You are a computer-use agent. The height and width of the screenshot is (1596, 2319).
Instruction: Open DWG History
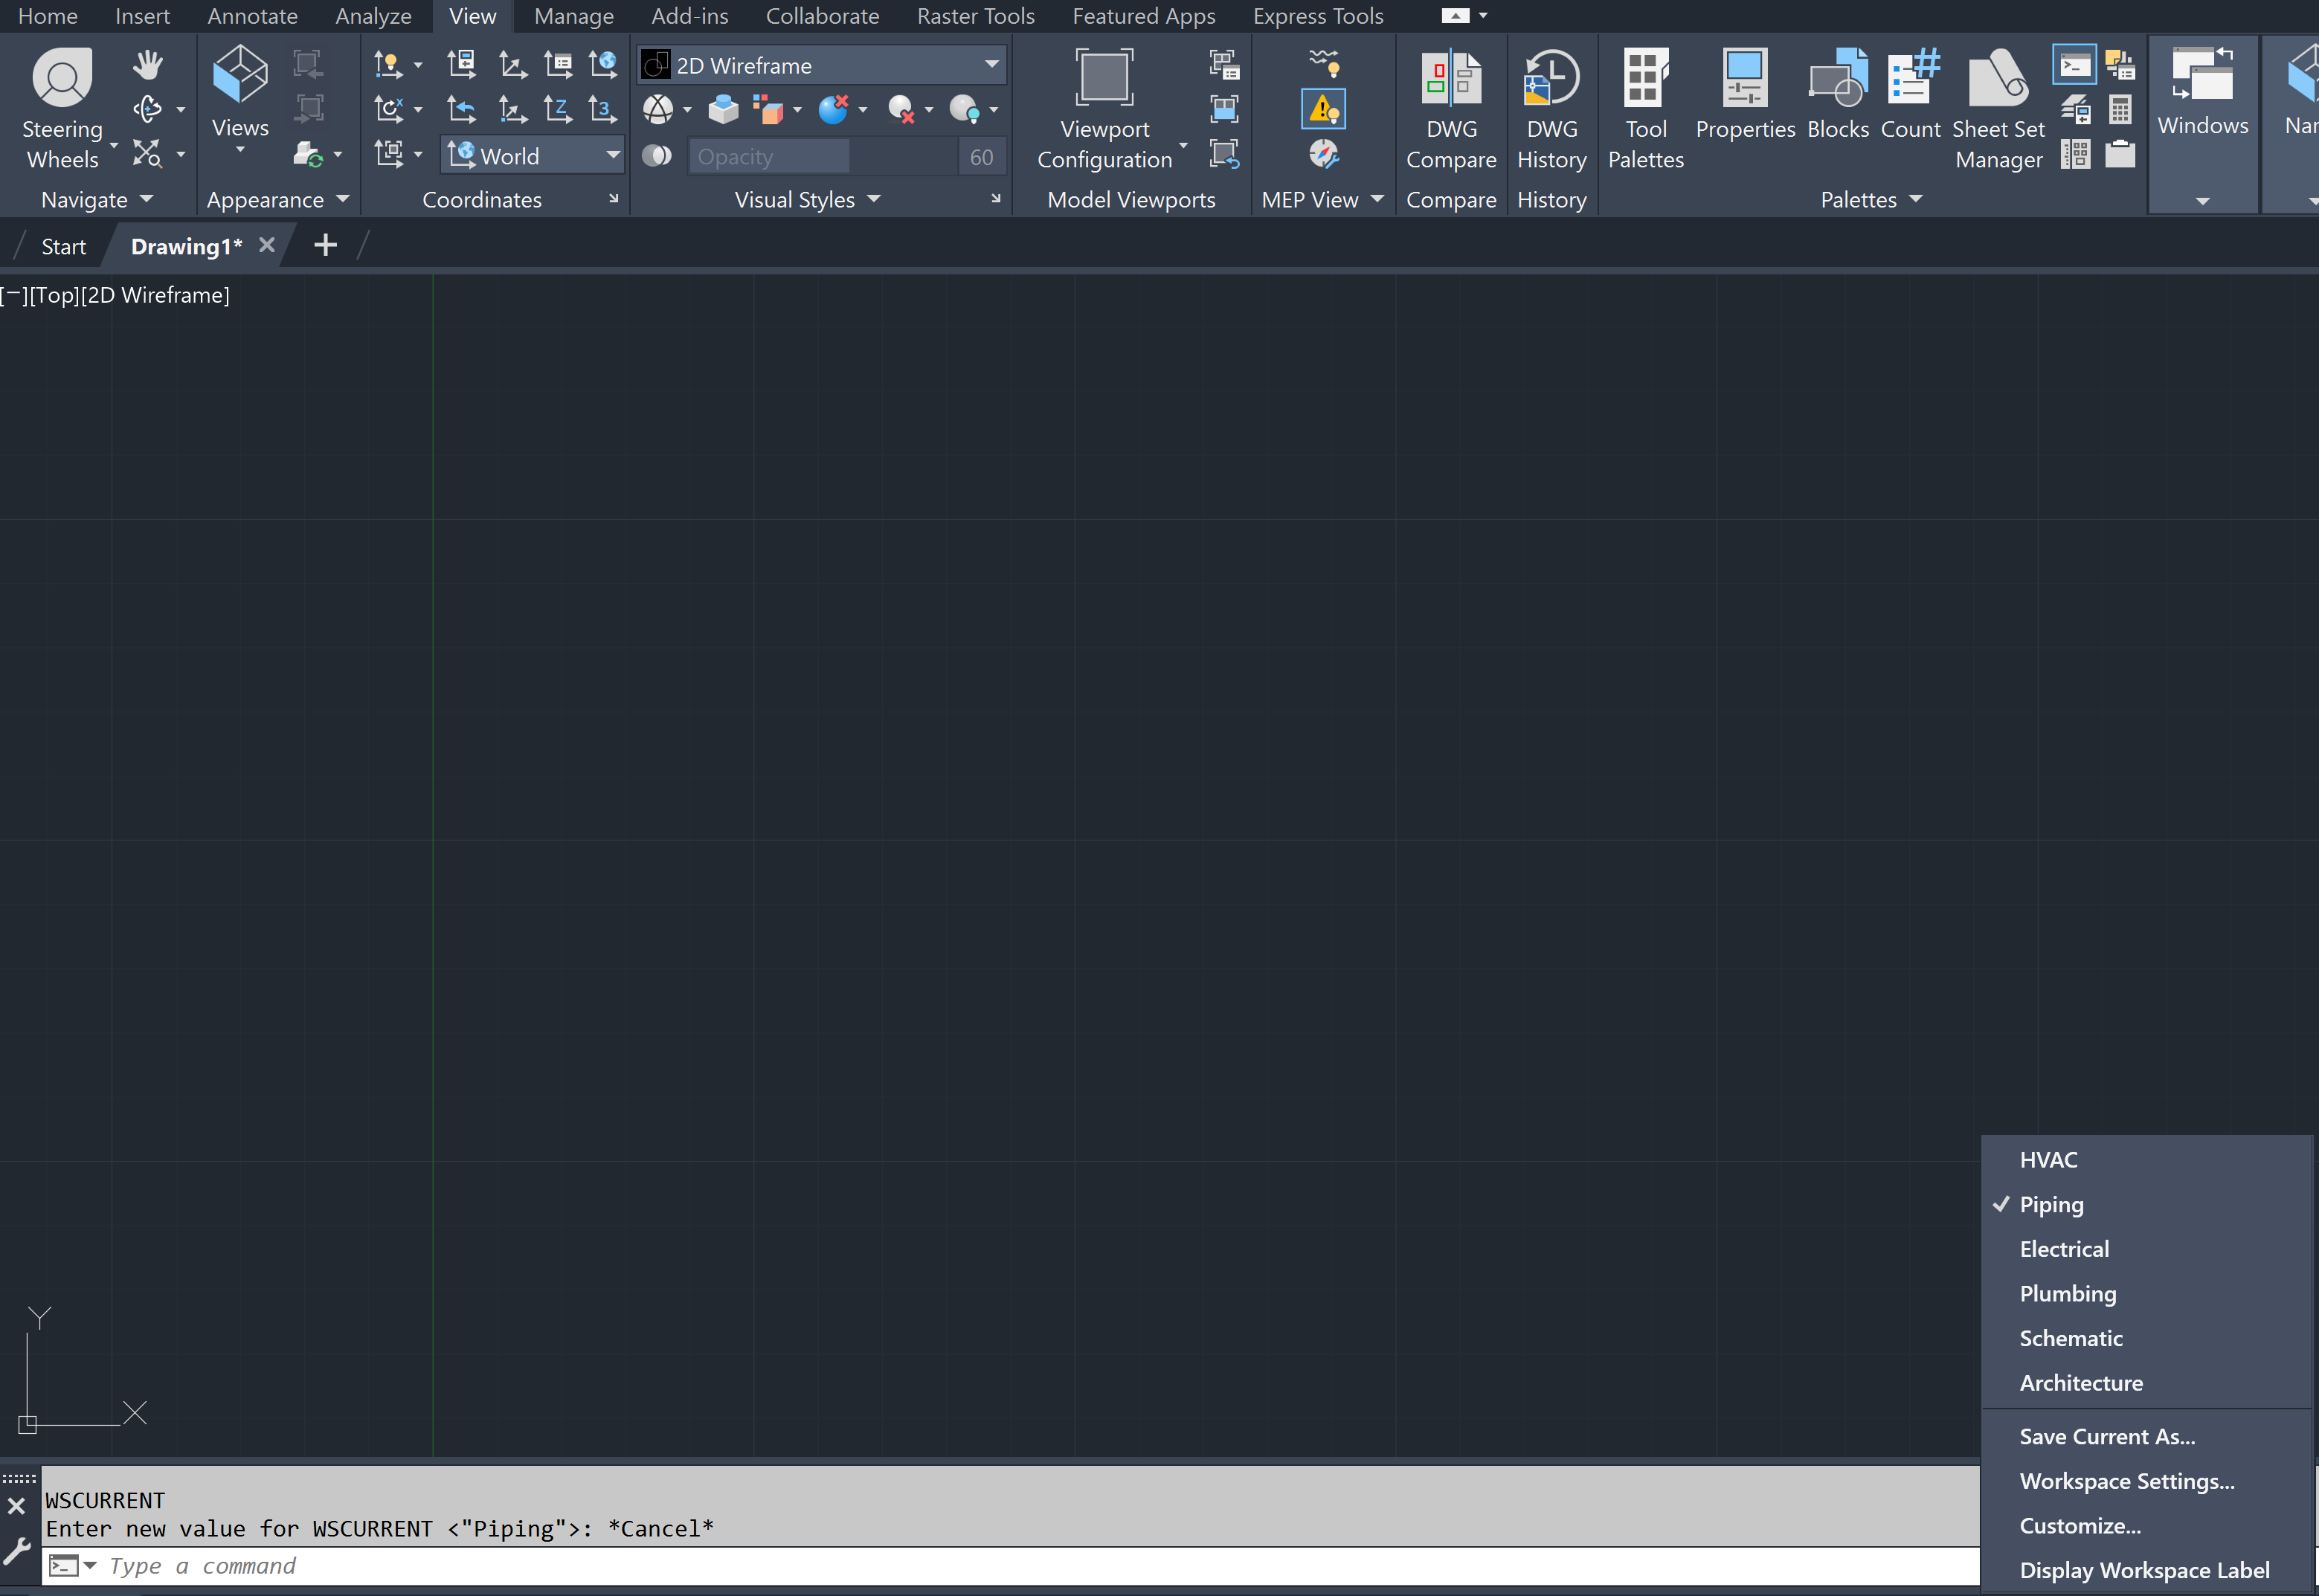[1551, 105]
